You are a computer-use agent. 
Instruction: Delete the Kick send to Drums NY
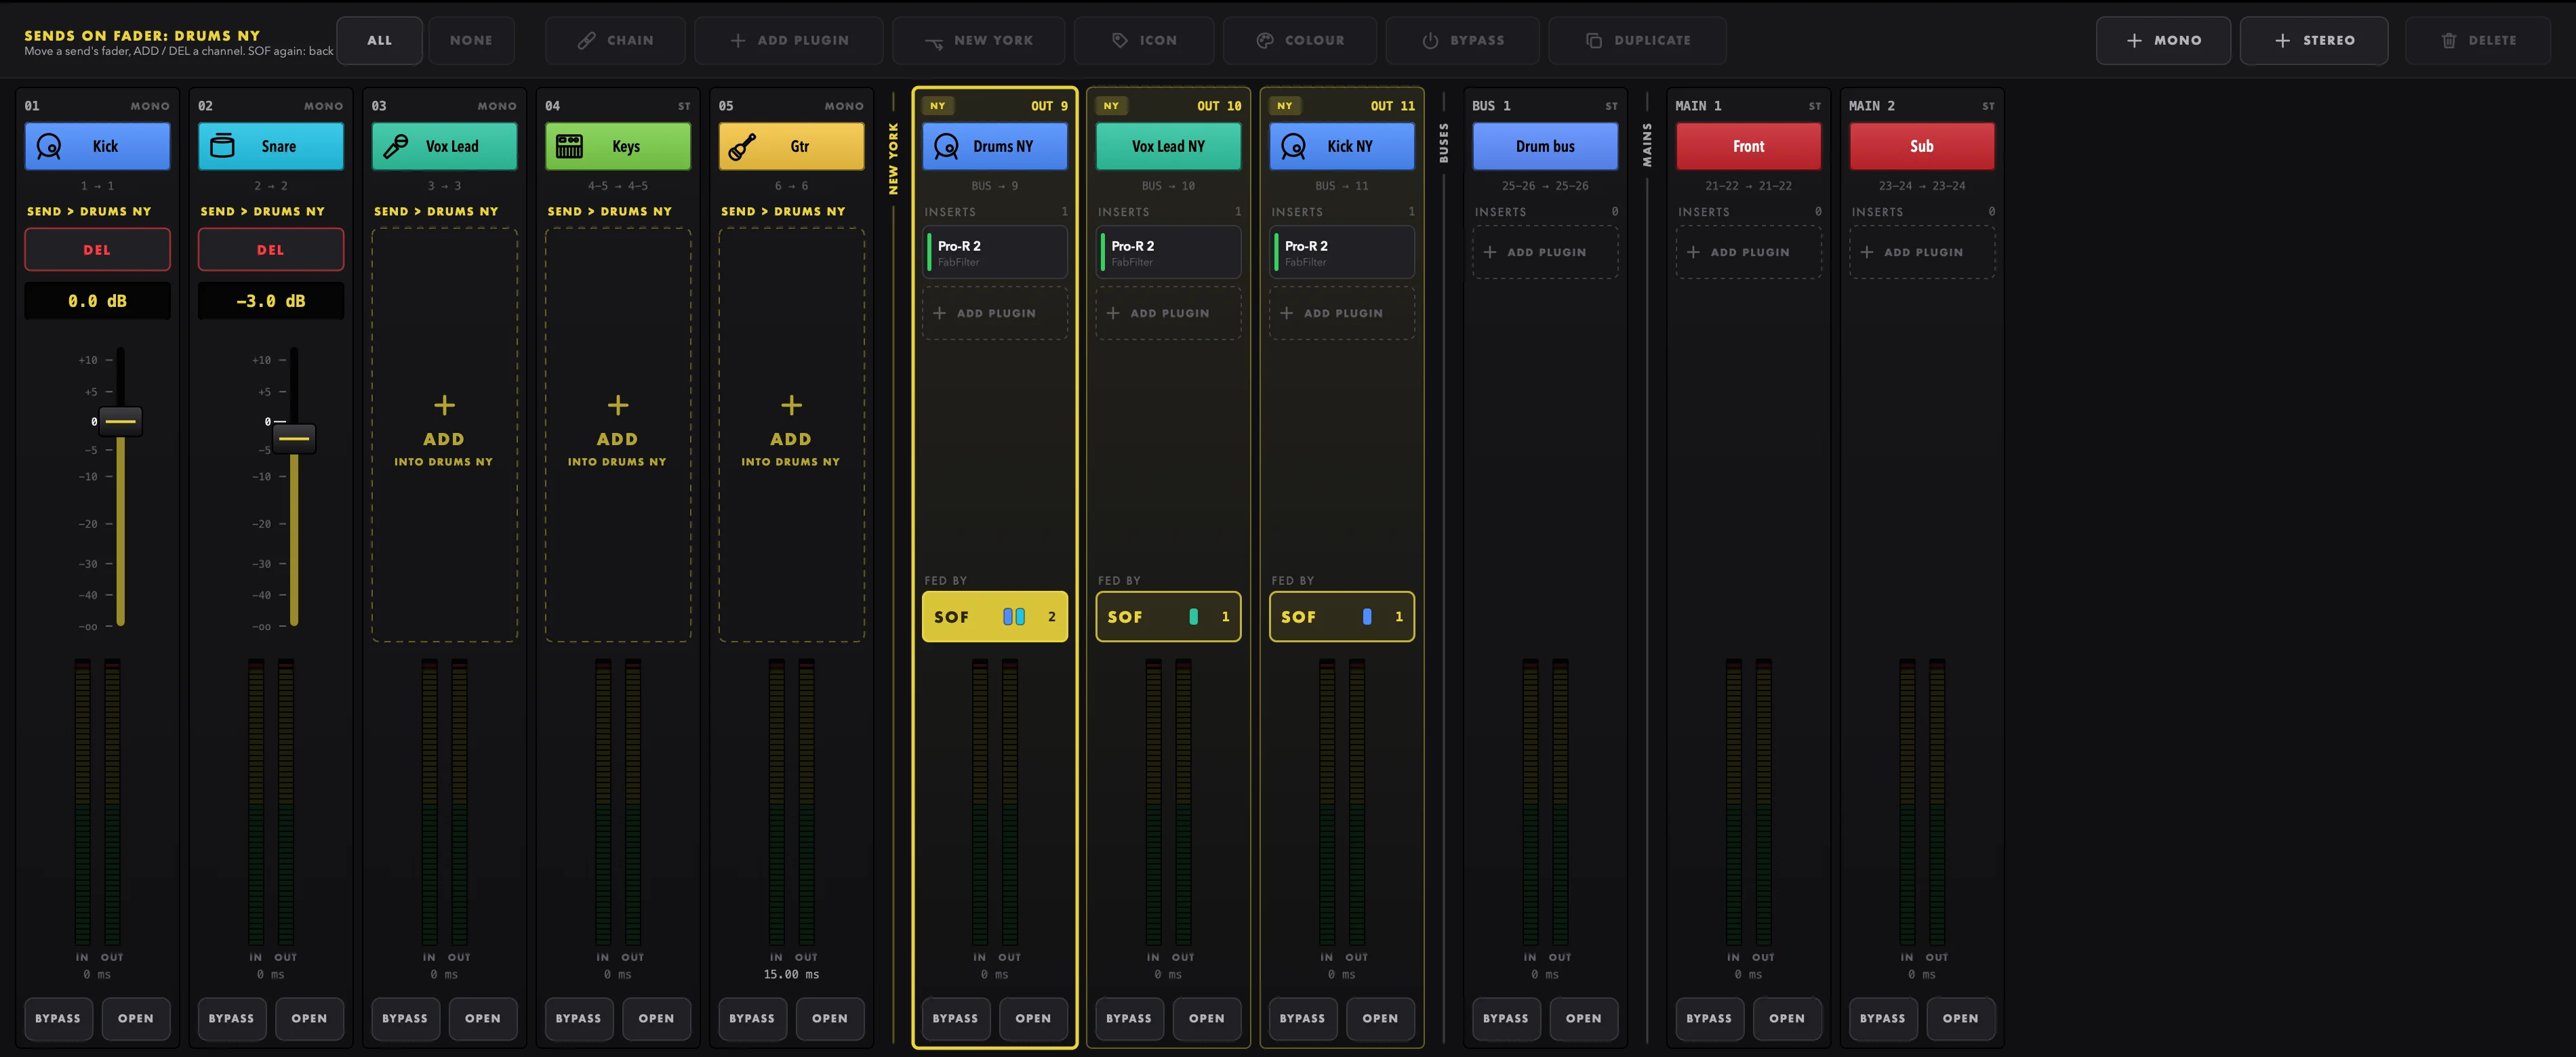click(x=97, y=250)
